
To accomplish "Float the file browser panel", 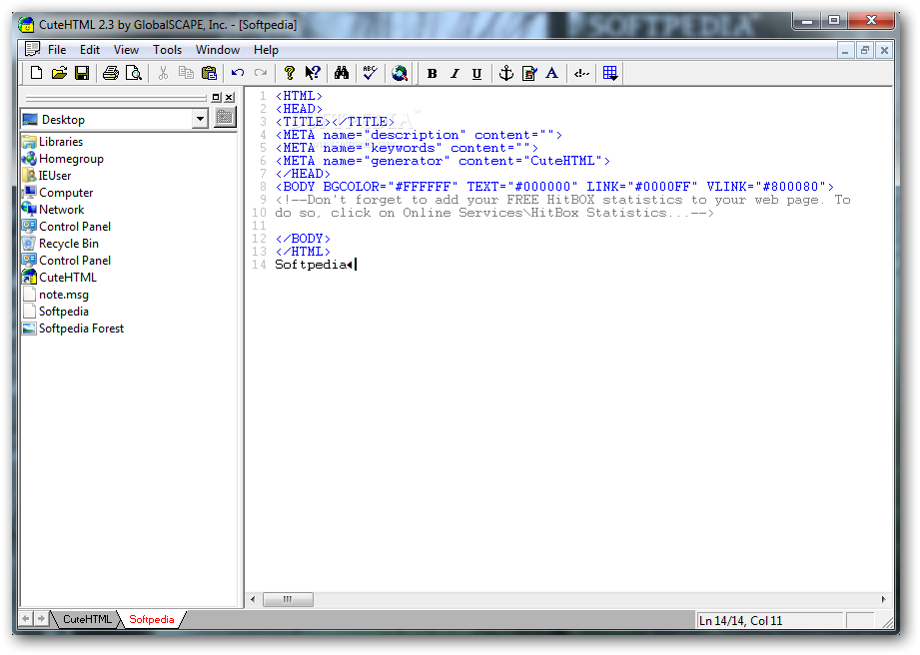I will point(217,97).
